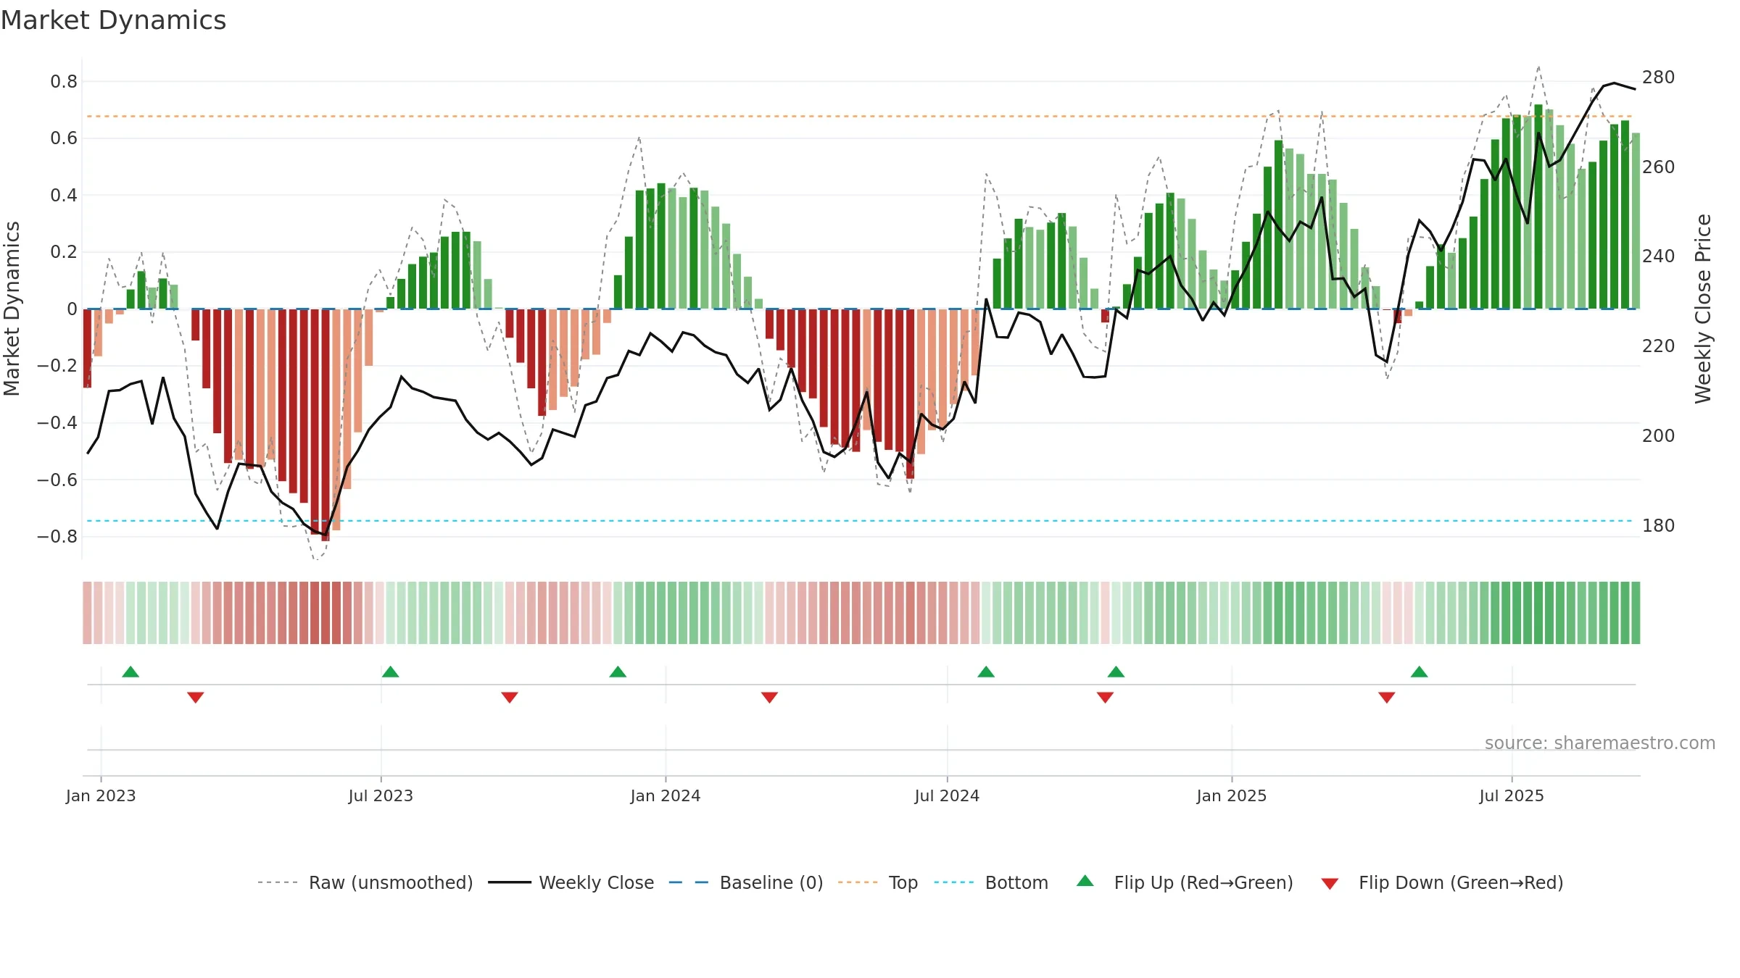Click the deepest red bar near −0.8
The width and height of the screenshot is (1740, 978).
(x=326, y=425)
